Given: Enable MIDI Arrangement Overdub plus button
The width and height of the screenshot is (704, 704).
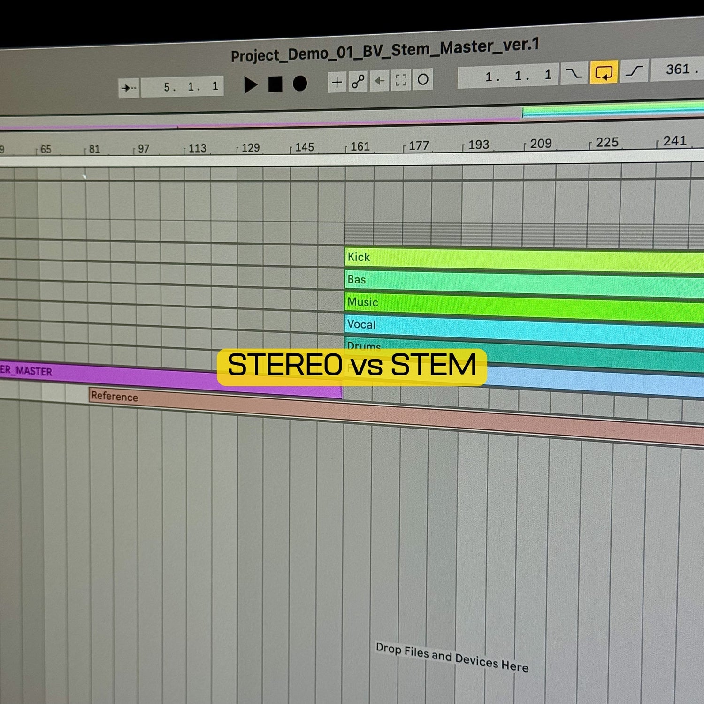Looking at the screenshot, I should point(337,82).
